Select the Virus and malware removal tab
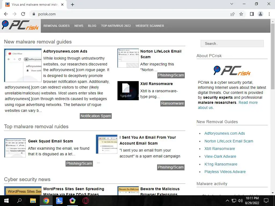The height and width of the screenshot is (206, 275). click(34, 5)
